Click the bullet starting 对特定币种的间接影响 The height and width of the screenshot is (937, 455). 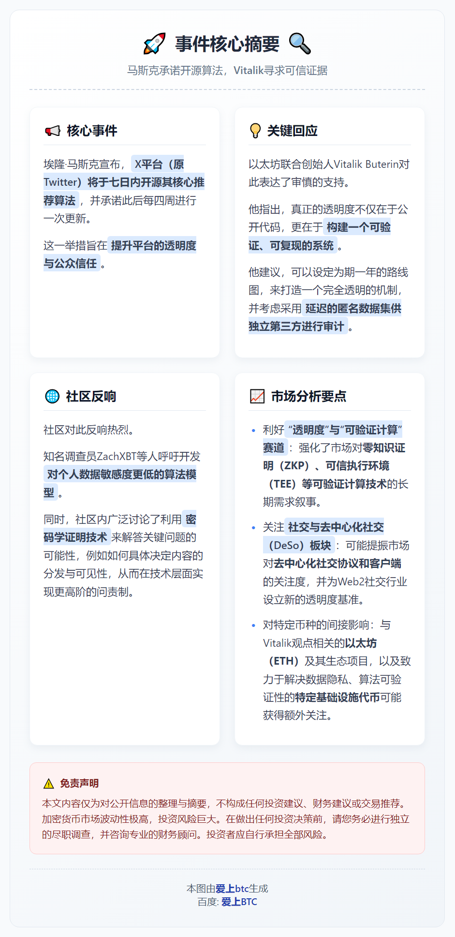337,670
